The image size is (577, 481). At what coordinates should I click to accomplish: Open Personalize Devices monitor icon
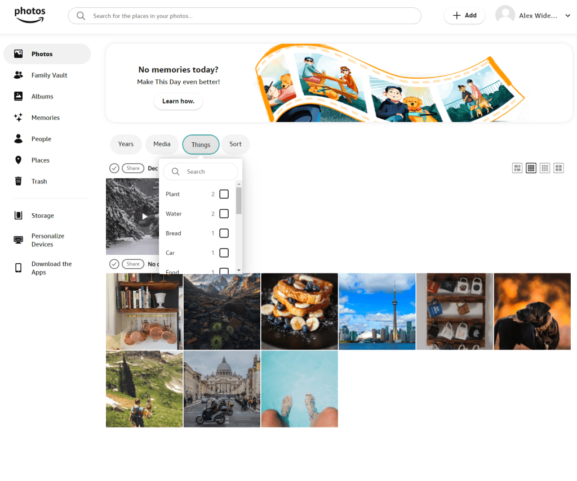click(x=18, y=240)
